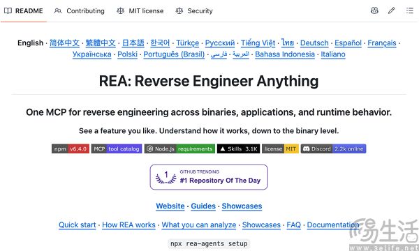Click the npm v6.4.0 badge
Viewport: 419px width, 251px height.
coord(71,149)
